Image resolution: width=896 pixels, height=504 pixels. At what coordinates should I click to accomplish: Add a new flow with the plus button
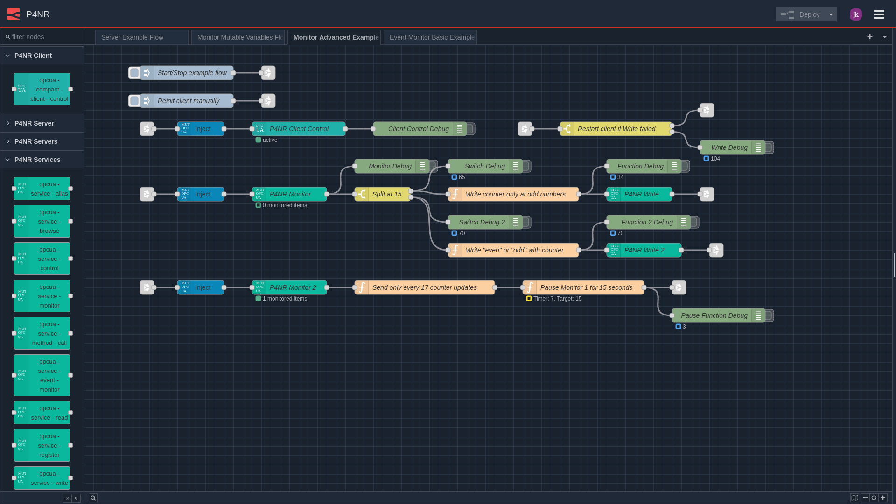click(x=870, y=36)
